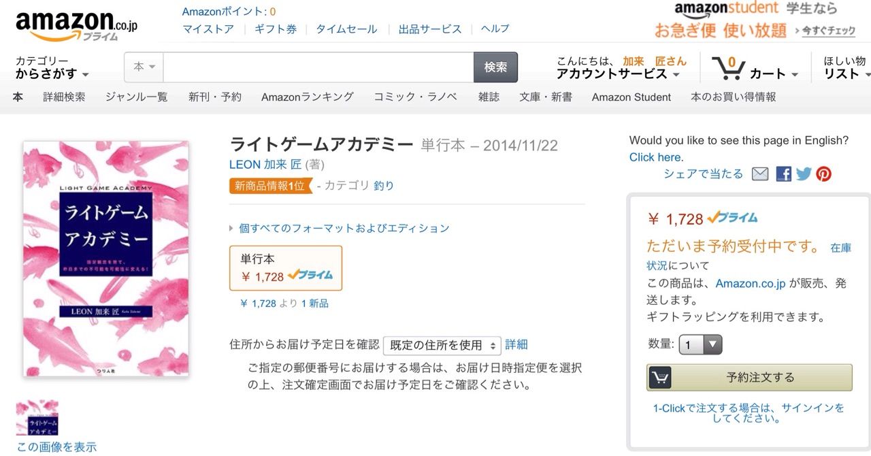The width and height of the screenshot is (871, 456).
Task: Click inside the search text field
Action: click(318, 67)
